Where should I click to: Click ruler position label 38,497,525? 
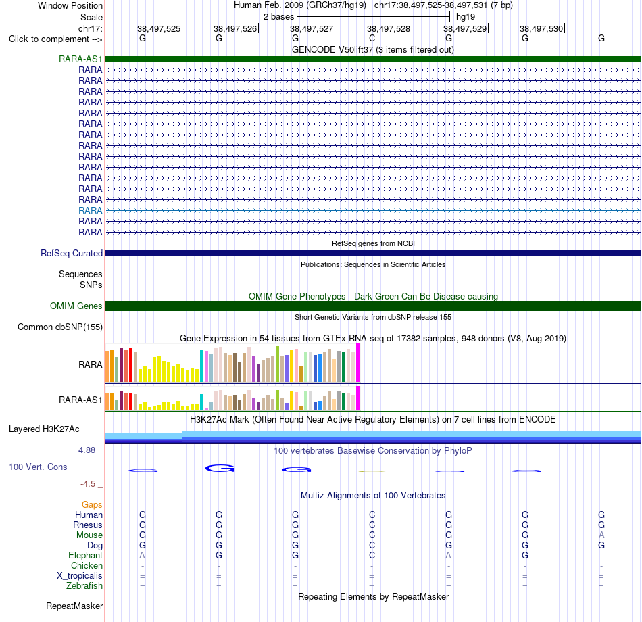[x=159, y=28]
